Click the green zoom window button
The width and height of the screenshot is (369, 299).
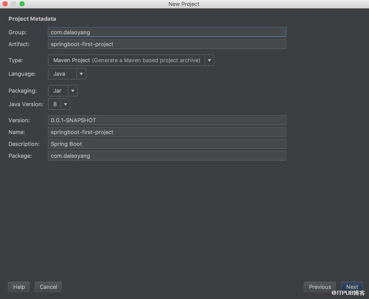22,4
